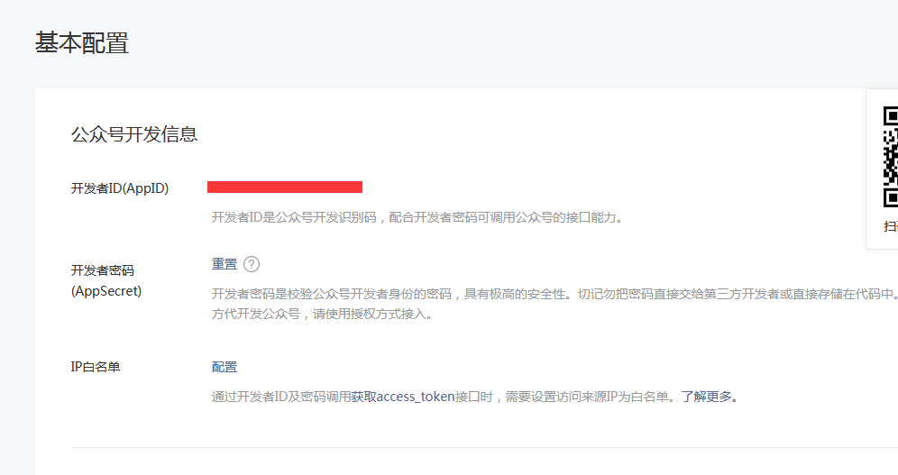Click the QR code image on the right
Screen dimensions: 898x475
coord(891,156)
